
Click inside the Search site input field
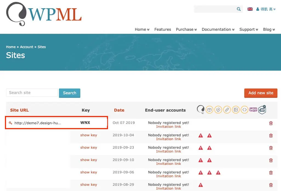point(32,93)
